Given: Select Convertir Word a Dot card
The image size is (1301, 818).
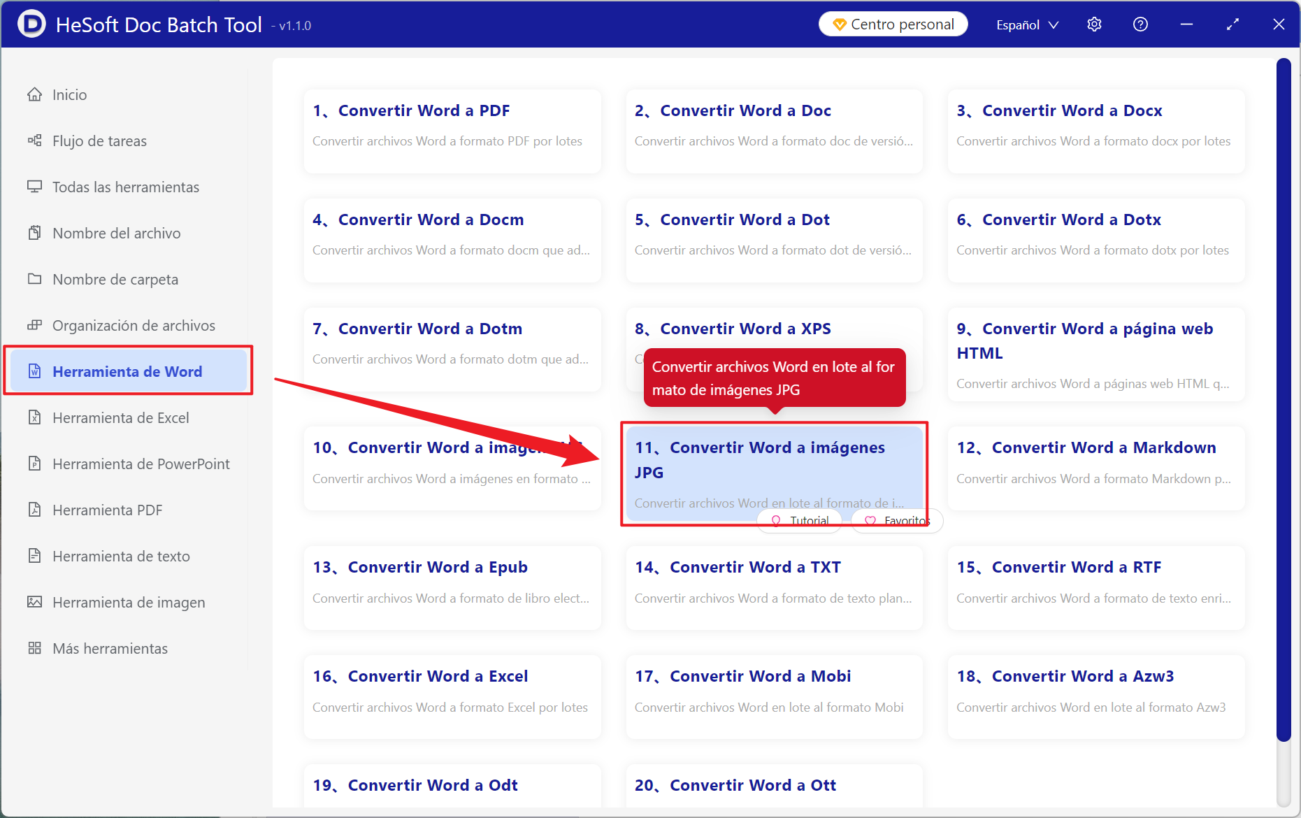Looking at the screenshot, I should pos(775,240).
